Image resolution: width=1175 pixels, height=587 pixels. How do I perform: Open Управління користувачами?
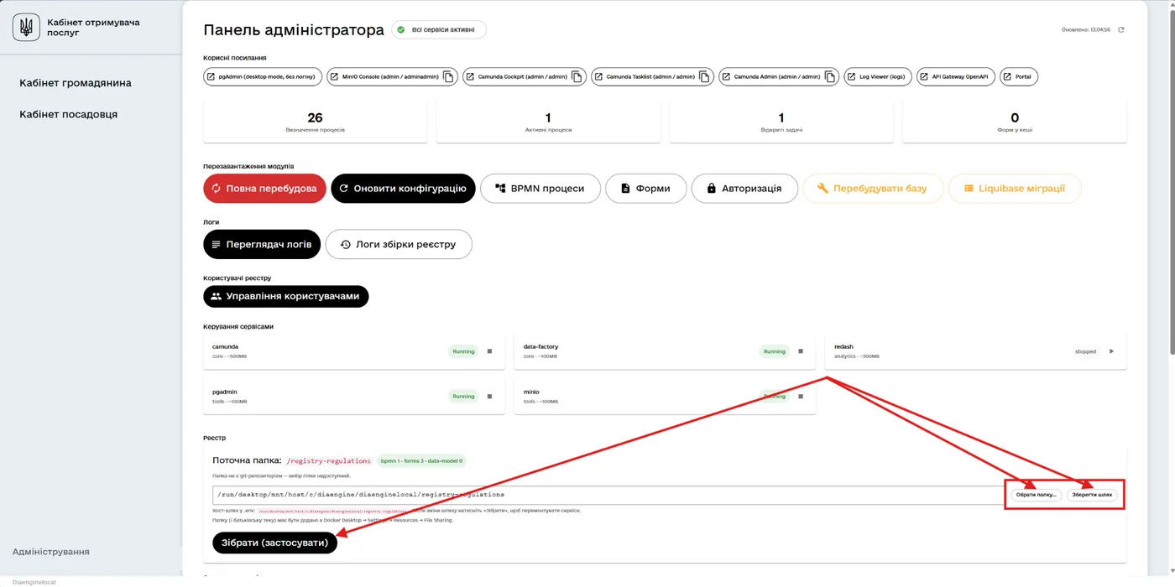285,296
